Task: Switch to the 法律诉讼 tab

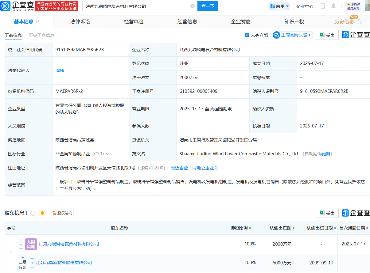Action: click(80, 21)
